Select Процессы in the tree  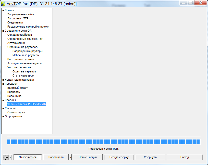point(14,92)
